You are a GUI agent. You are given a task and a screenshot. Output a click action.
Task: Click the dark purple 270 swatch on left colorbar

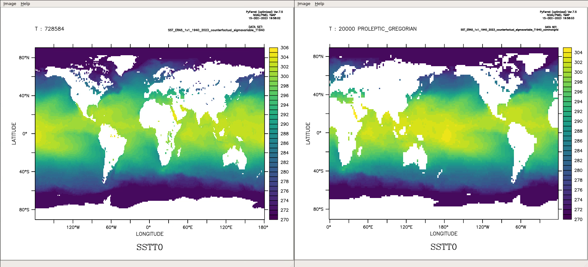(273, 217)
